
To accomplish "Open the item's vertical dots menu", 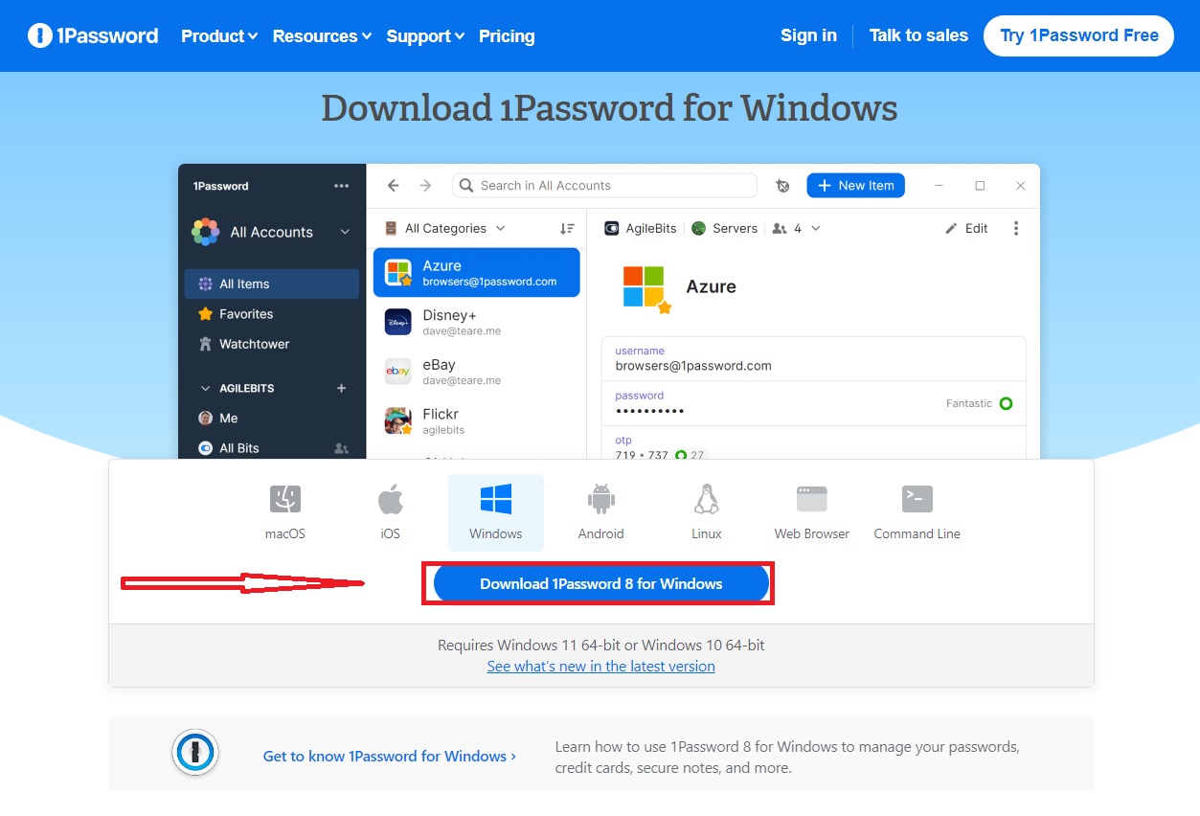I will (1016, 228).
